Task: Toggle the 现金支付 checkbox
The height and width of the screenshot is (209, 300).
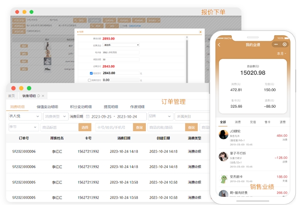Action: coord(91,73)
